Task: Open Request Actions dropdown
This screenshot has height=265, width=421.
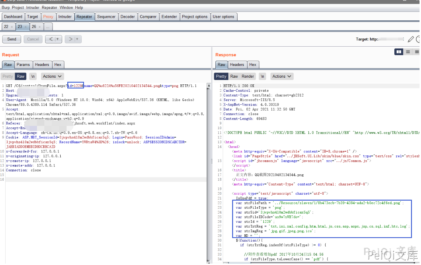Action: (52, 76)
